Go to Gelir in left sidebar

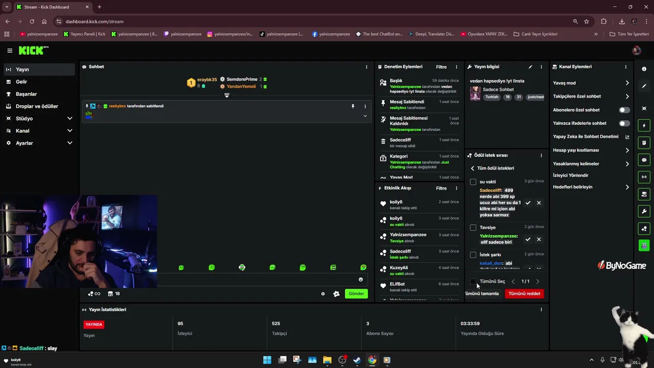(40, 82)
